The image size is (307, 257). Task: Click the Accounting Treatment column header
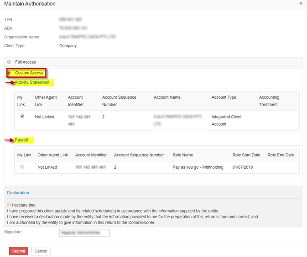pos(269,101)
